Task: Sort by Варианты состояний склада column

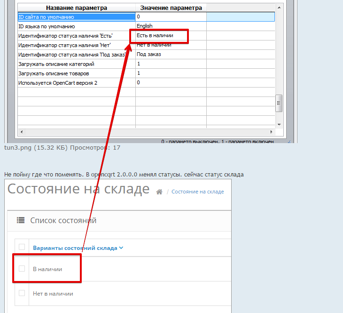Action: tap(75, 248)
